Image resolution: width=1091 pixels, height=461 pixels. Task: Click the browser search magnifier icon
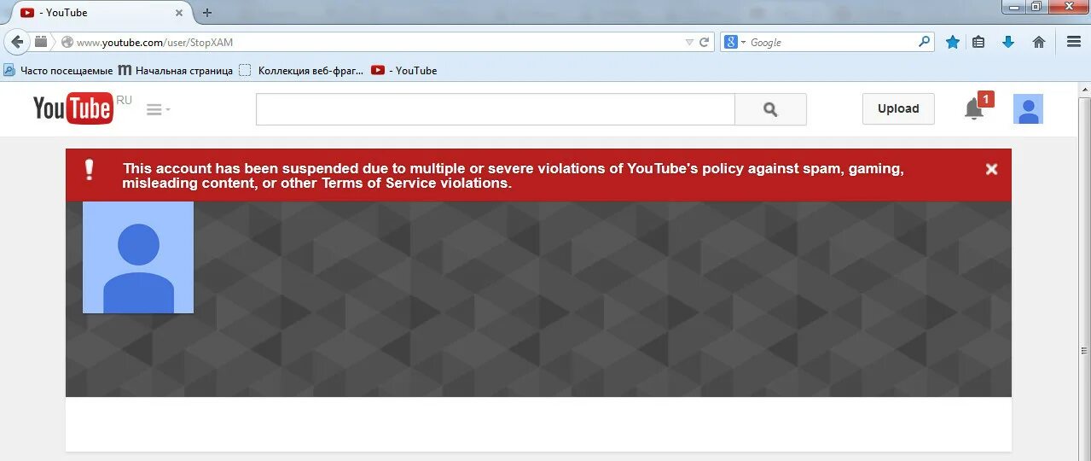click(x=925, y=41)
